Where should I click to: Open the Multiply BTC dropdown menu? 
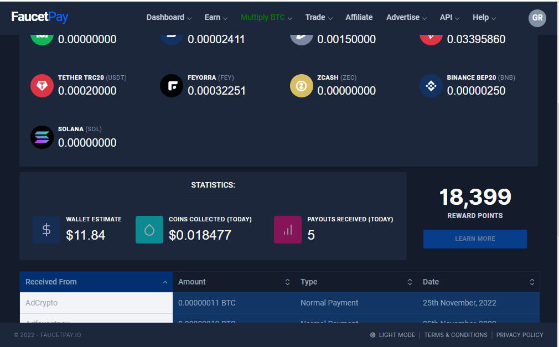266,18
